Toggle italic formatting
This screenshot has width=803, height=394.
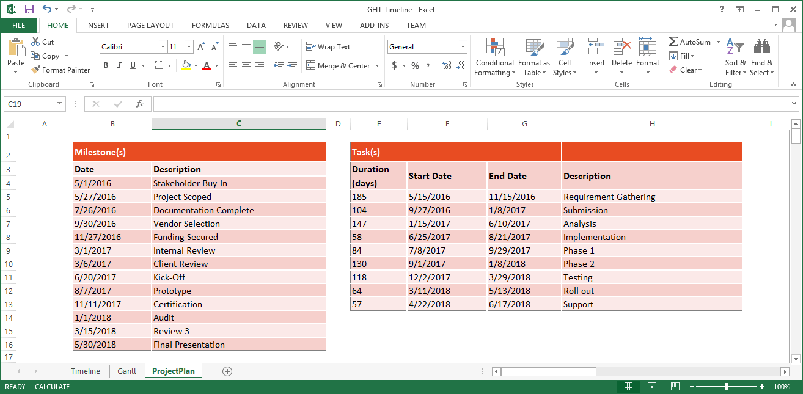119,65
